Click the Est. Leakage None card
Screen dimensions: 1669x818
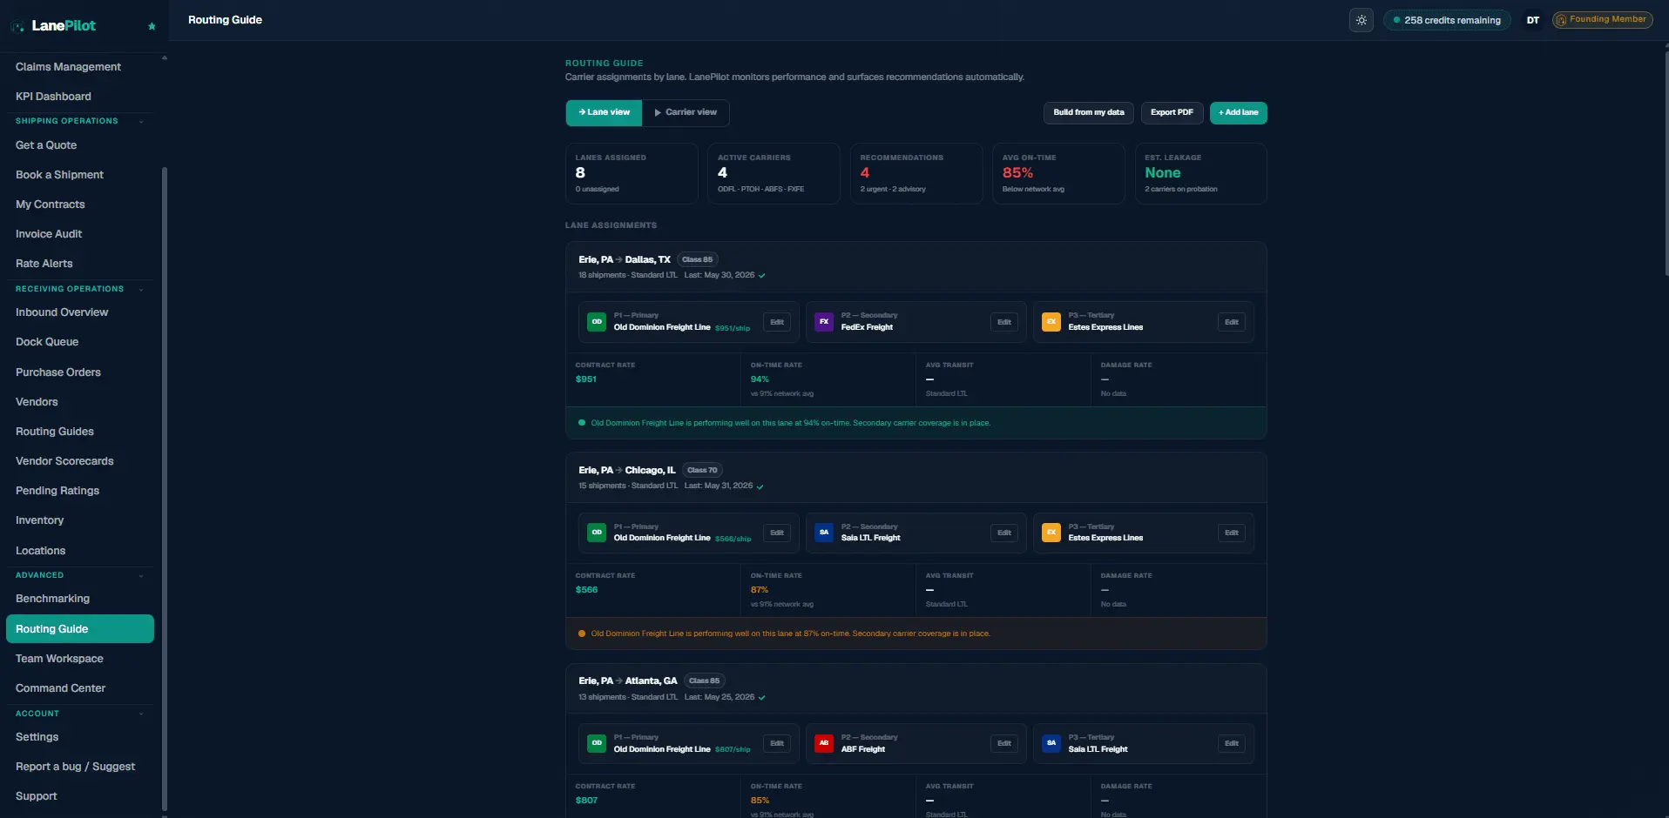pos(1200,174)
